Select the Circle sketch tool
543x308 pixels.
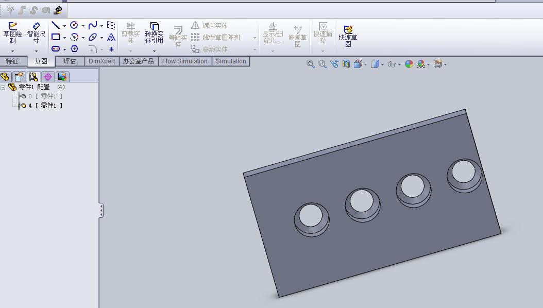pyautogui.click(x=74, y=25)
